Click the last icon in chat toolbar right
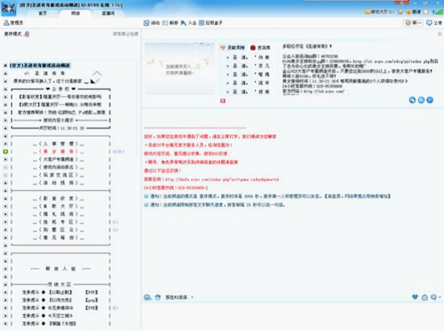444x331 pixels. (435, 297)
